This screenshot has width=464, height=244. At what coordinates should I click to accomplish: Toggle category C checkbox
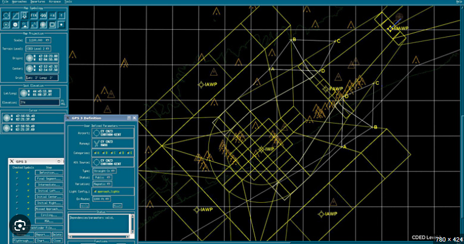pos(111,153)
